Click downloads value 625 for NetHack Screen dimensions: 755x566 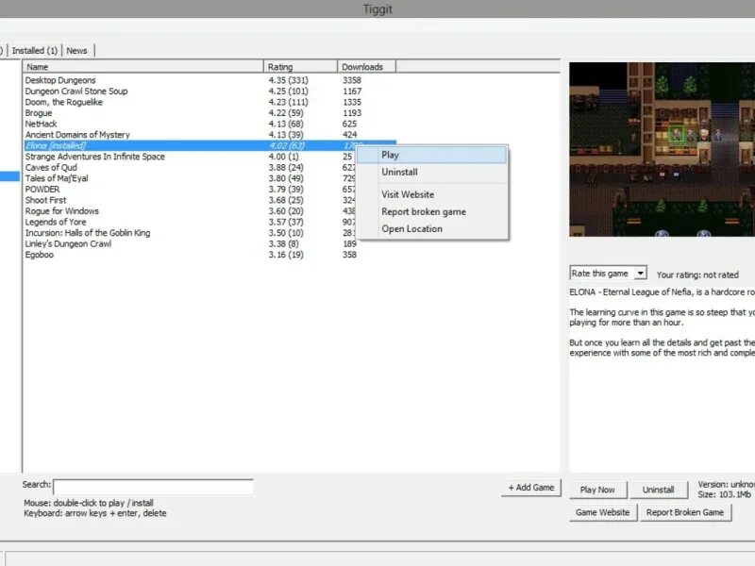click(349, 124)
